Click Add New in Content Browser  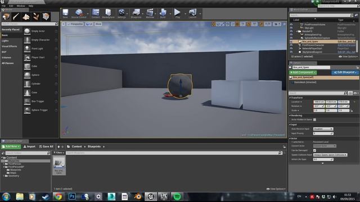point(11,146)
